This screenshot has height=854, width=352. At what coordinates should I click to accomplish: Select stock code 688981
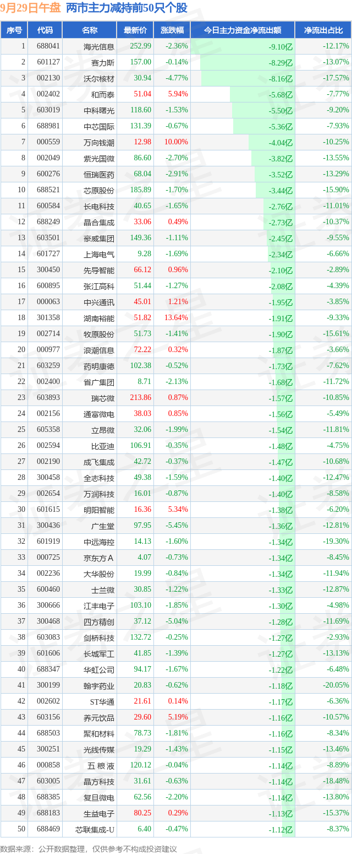(48, 126)
